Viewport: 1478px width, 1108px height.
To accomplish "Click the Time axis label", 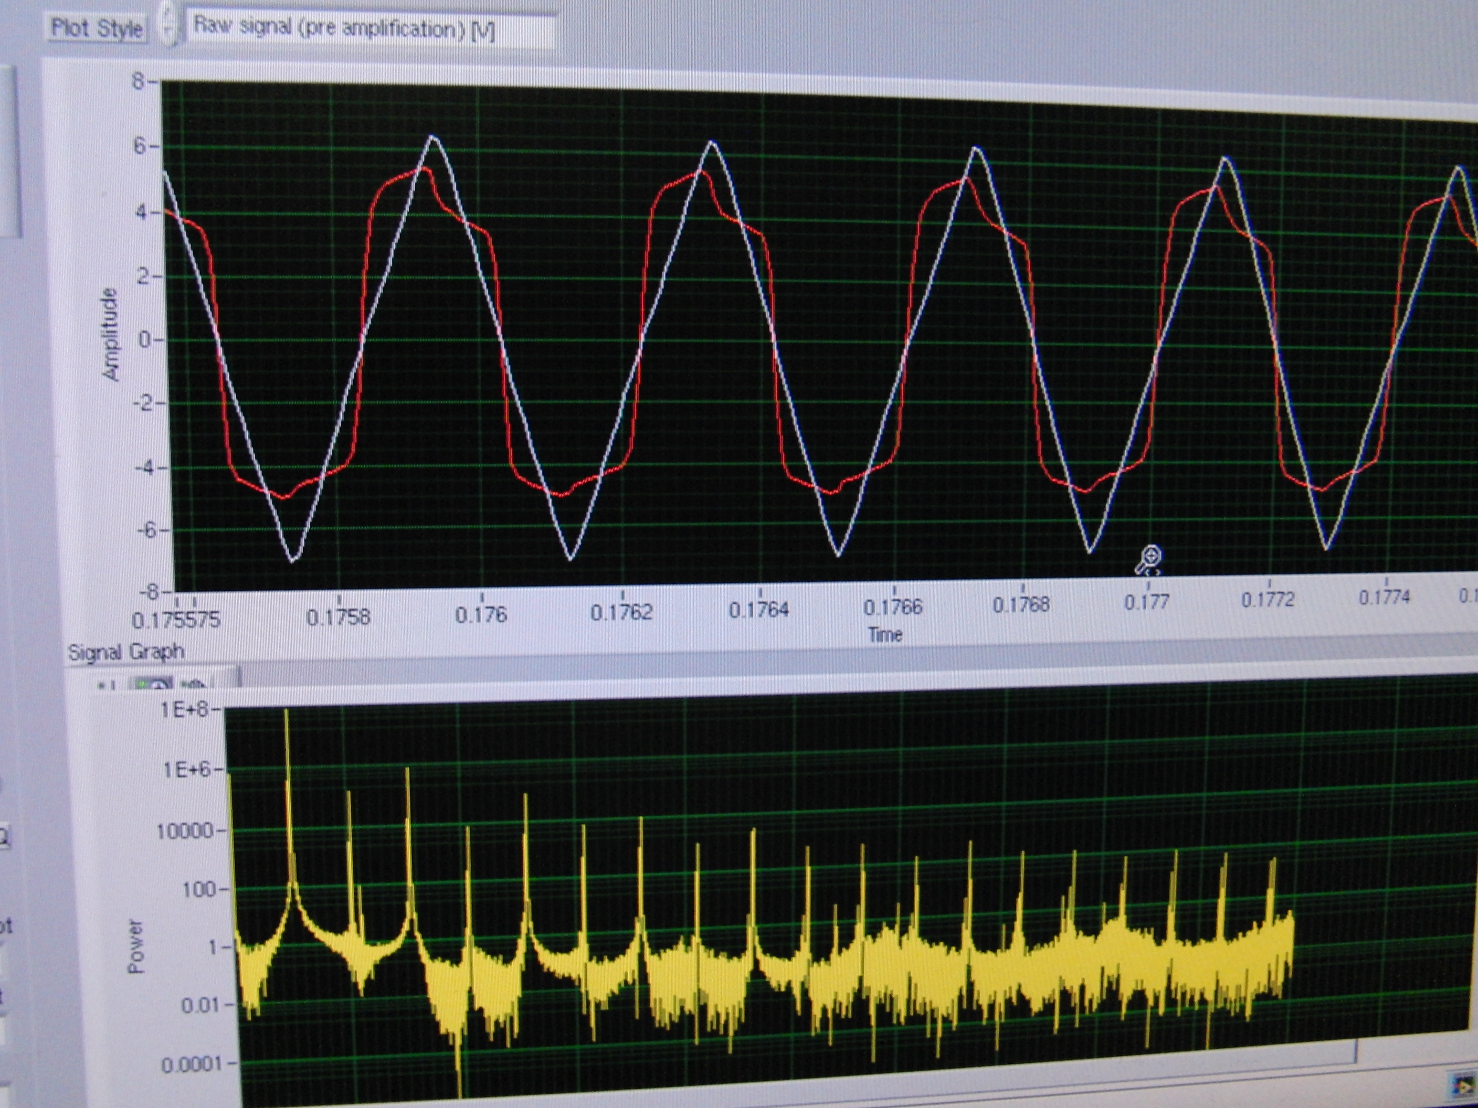I will tap(885, 634).
